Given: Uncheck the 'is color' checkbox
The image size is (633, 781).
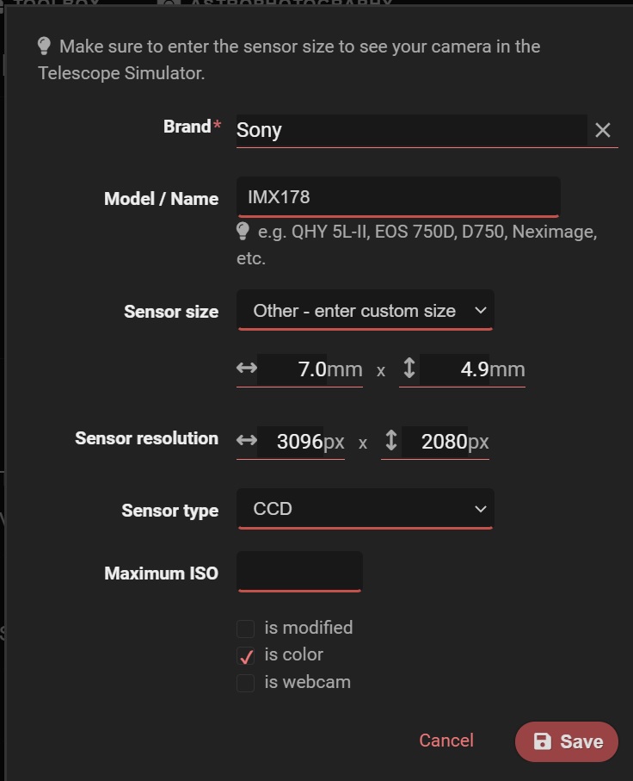Looking at the screenshot, I should pyautogui.click(x=245, y=655).
